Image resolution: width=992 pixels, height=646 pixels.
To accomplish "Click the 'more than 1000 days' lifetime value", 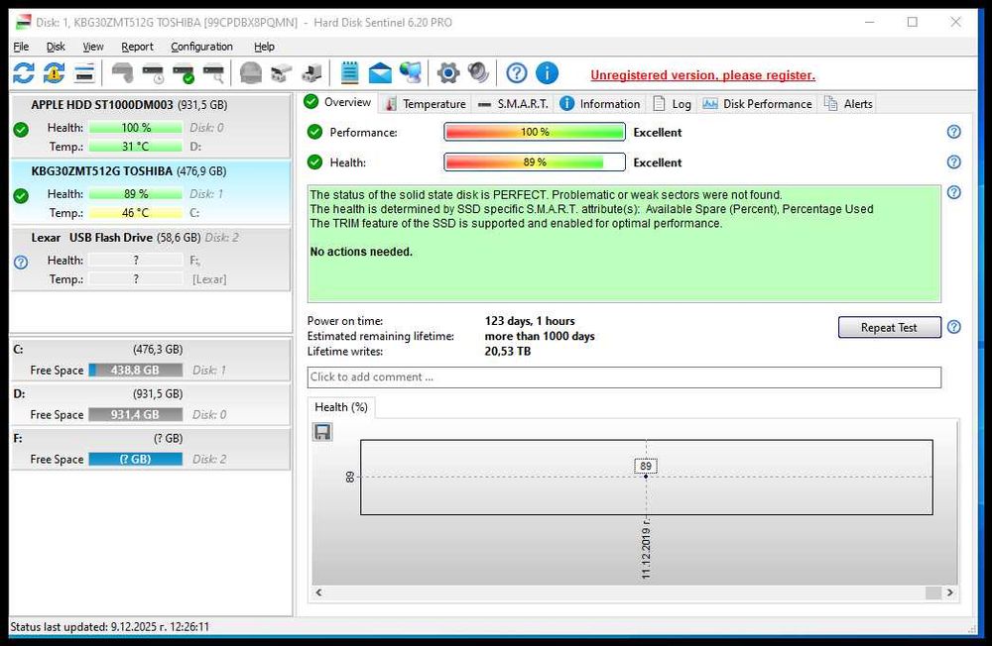I will pyautogui.click(x=540, y=336).
